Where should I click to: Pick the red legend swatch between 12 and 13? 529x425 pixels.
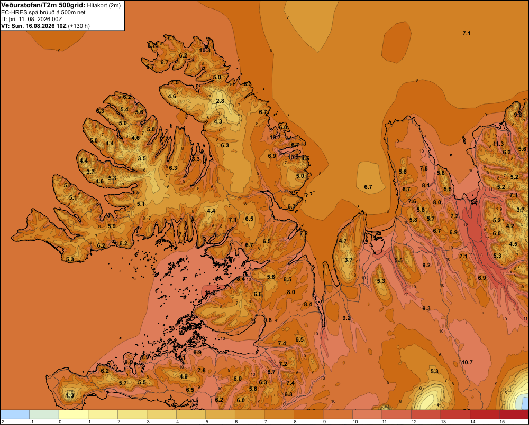coord(426,414)
